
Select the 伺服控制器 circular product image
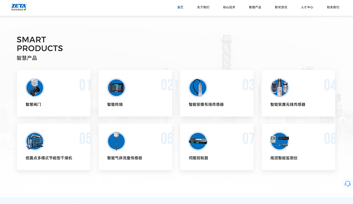click(198, 141)
